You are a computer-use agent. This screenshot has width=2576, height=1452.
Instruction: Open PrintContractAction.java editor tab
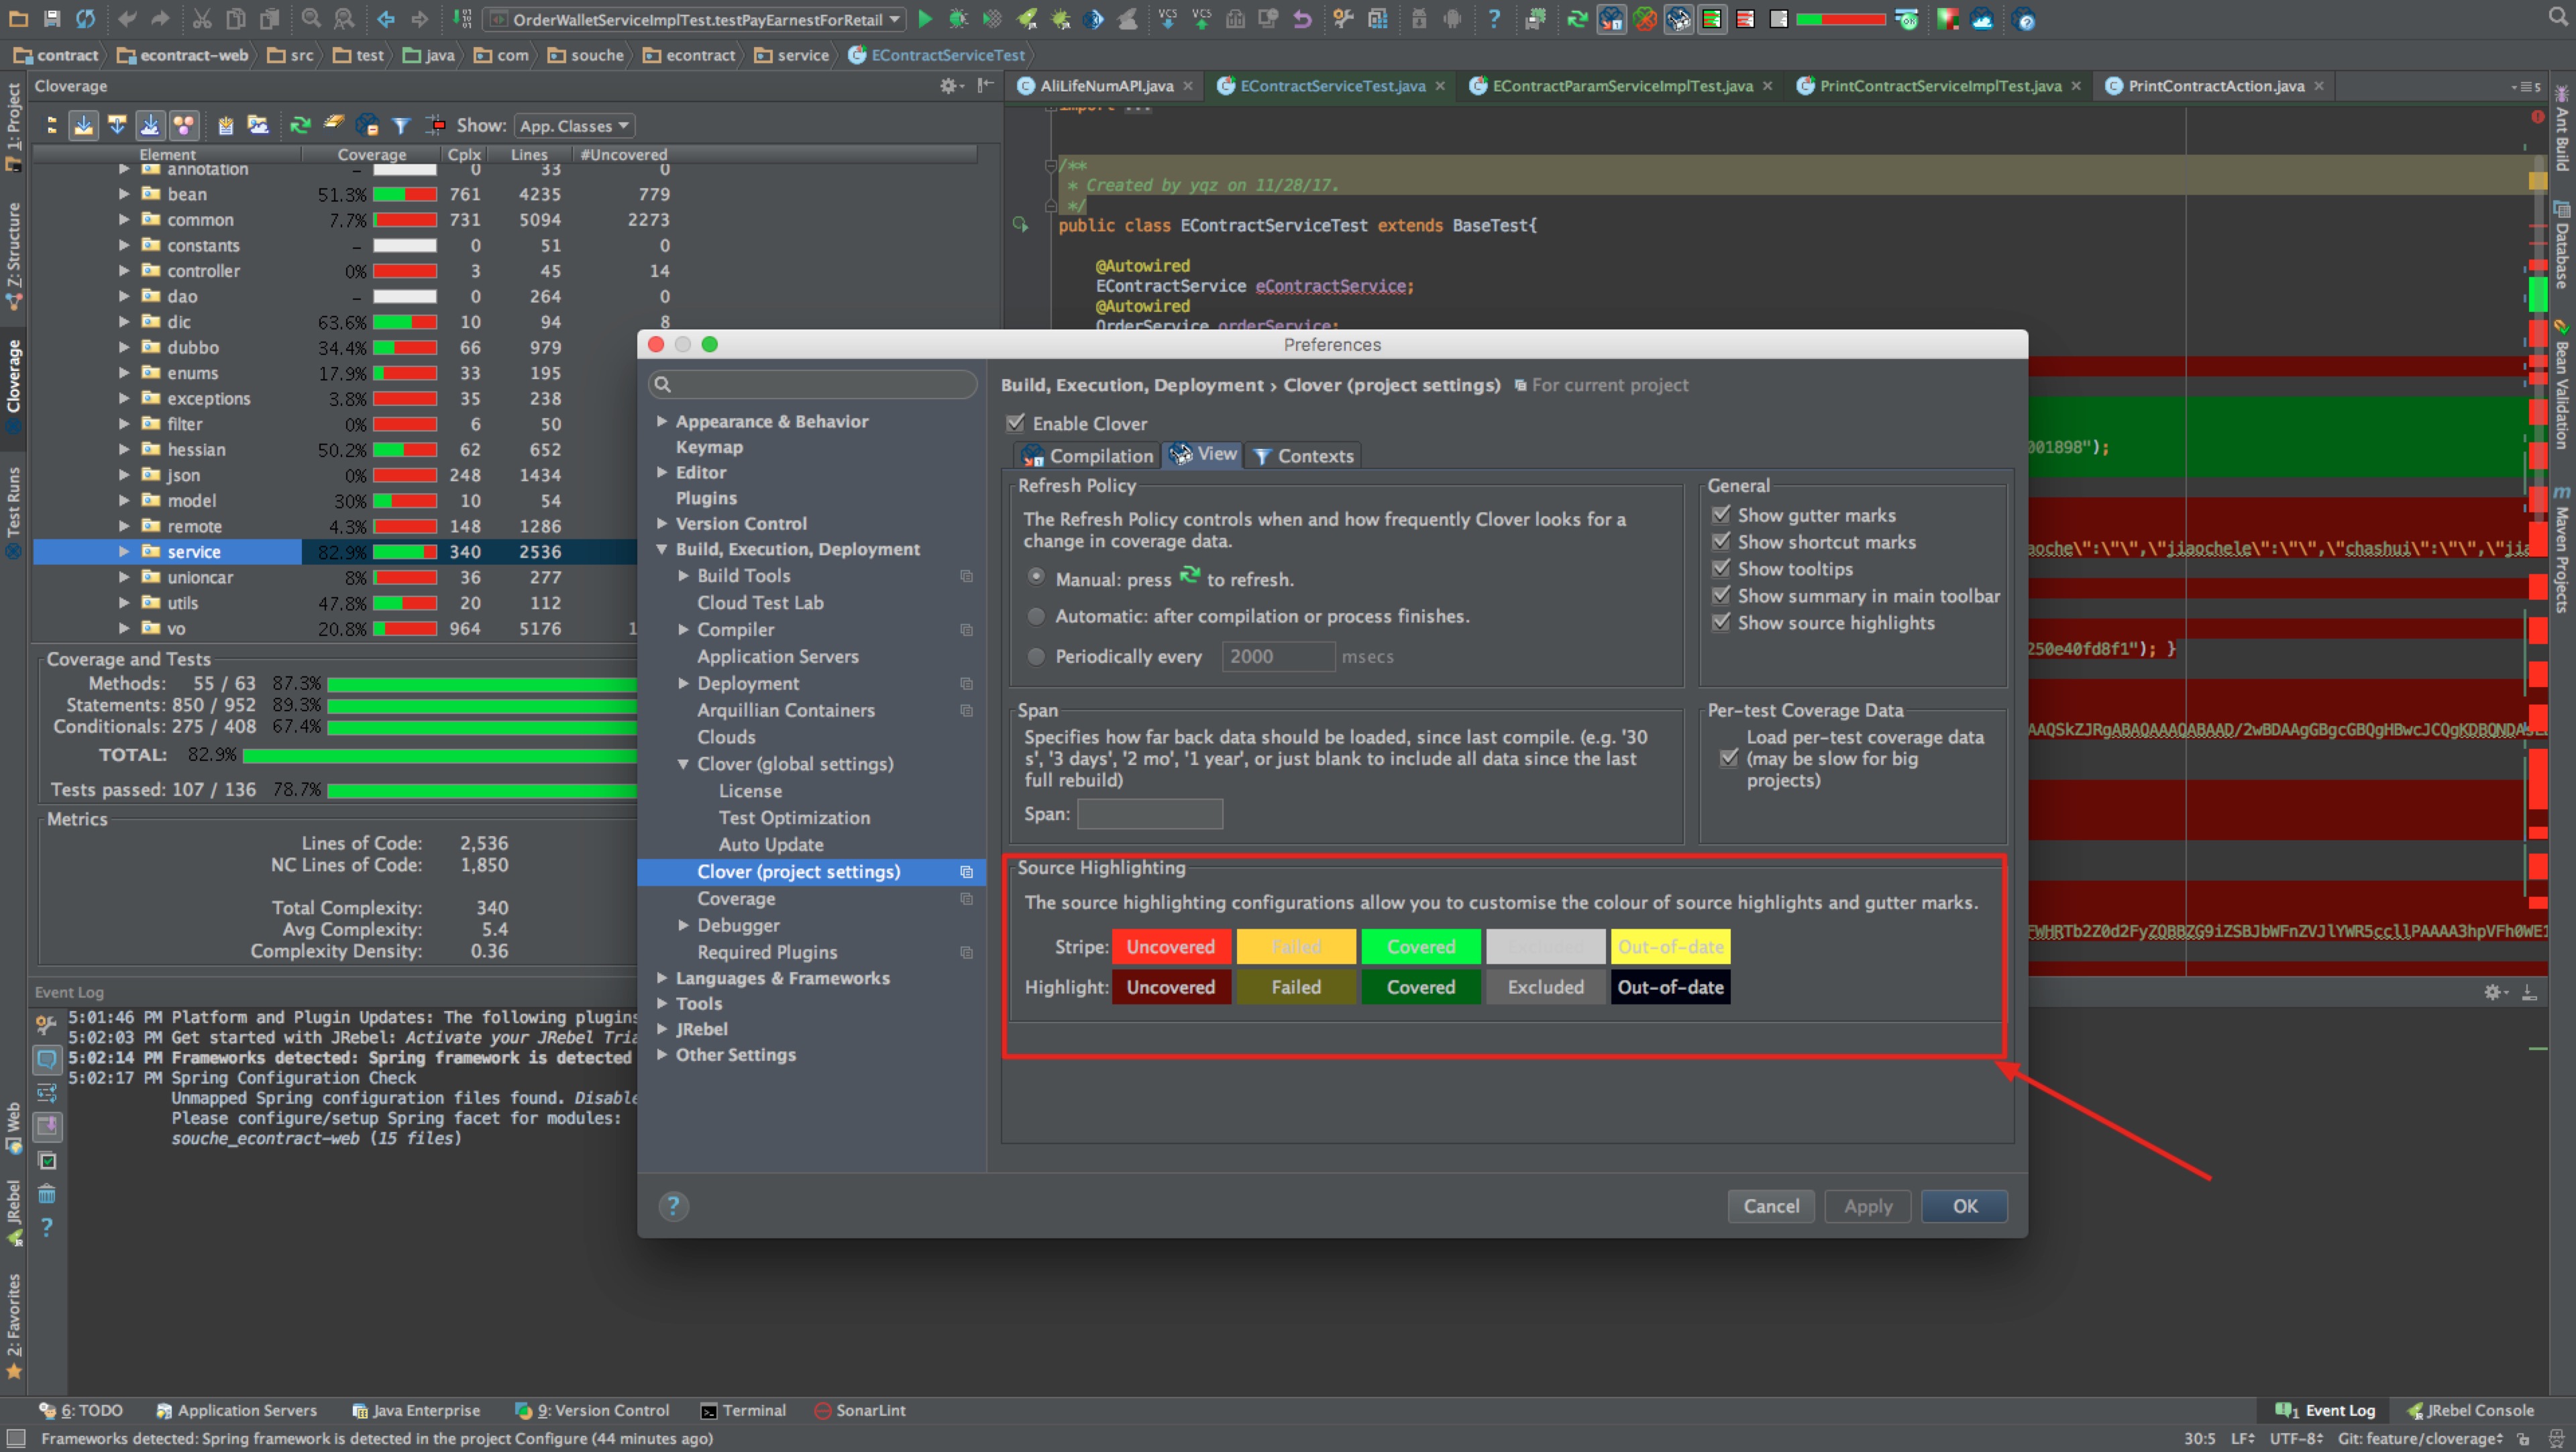click(x=2214, y=86)
